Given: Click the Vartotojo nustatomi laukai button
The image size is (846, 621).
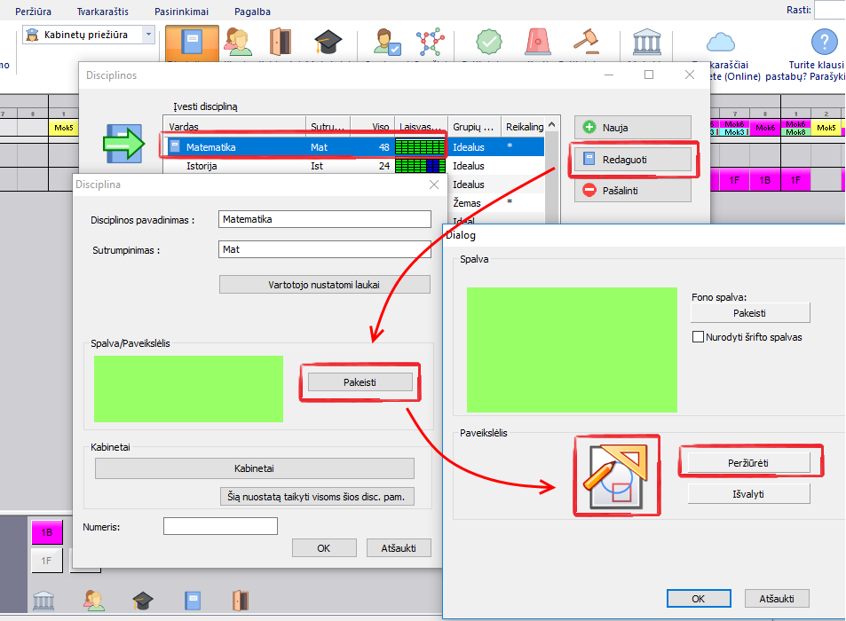Looking at the screenshot, I should [324, 285].
